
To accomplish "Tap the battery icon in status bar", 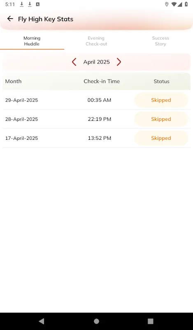I will 186,4.
